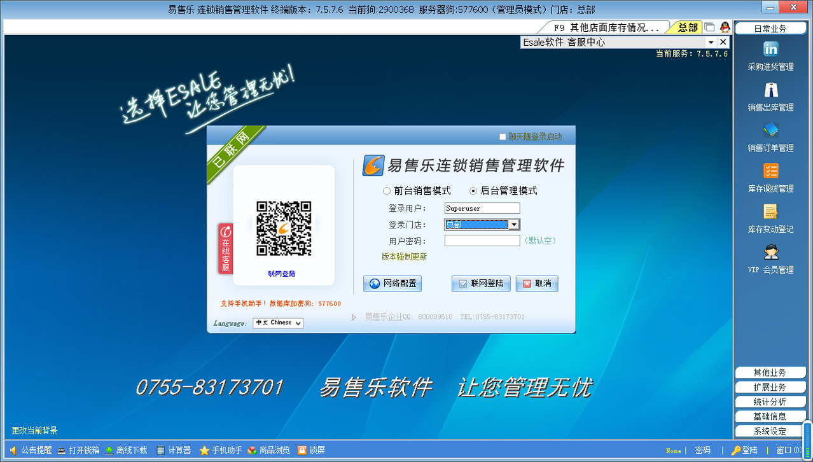Expand the Esale 客服中心 panel dropdown arrow
The width and height of the screenshot is (813, 462).
tap(711, 42)
